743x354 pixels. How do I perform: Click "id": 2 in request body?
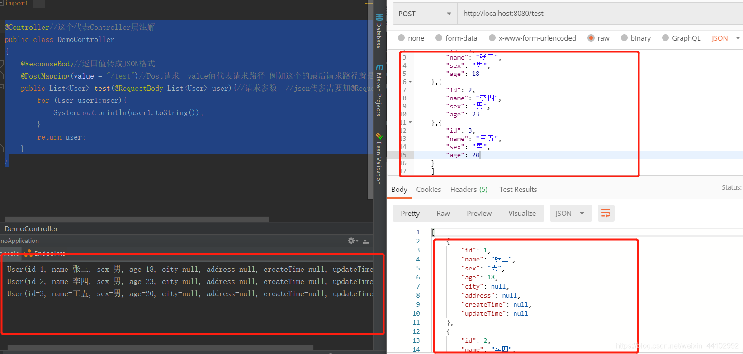click(460, 90)
